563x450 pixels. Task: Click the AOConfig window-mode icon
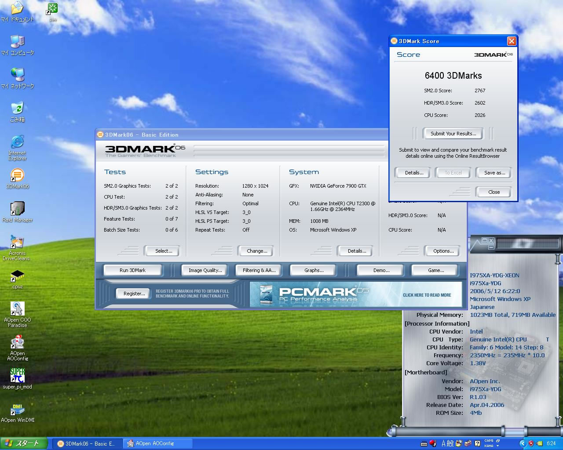click(x=485, y=240)
